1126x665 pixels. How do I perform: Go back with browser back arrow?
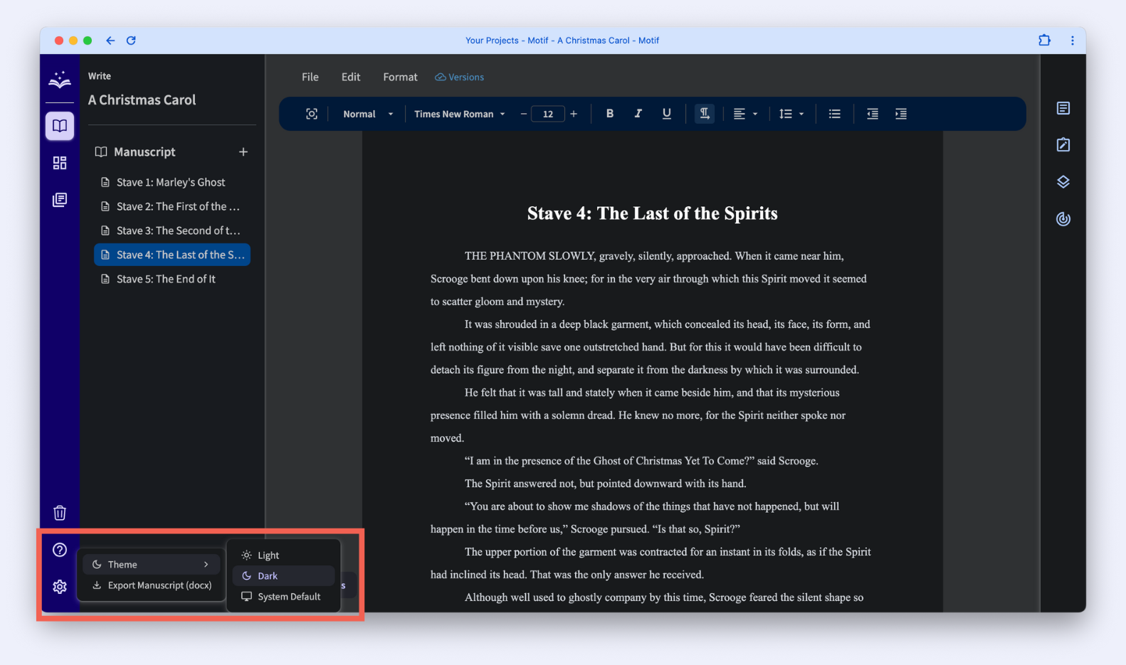click(110, 41)
